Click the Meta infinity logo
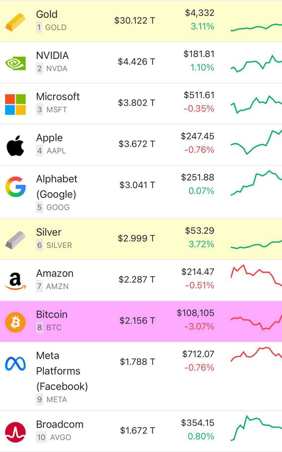The image size is (282, 452). (x=16, y=363)
